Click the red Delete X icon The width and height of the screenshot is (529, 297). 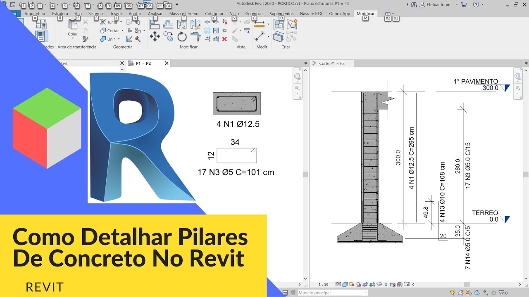click(224, 39)
